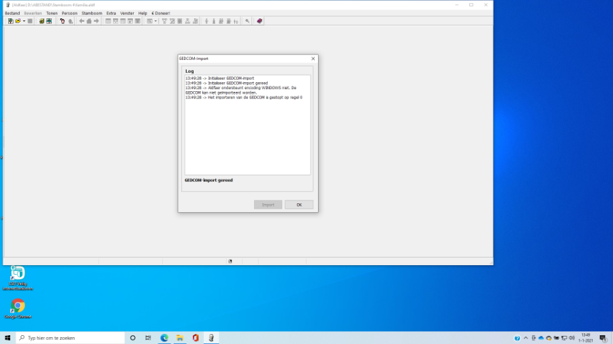Close the GEDCOM-import dialog window
Screen dimensions: 613x344
pos(313,58)
